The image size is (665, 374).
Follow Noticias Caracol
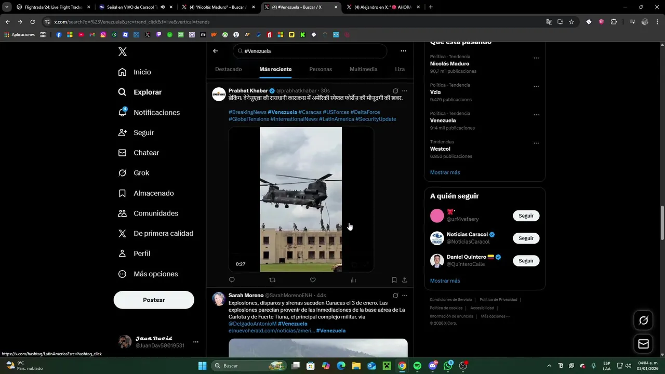(x=526, y=238)
